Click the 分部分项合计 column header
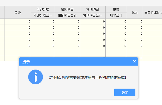The width and height of the screenshot is (162, 105). (x=43, y=15)
